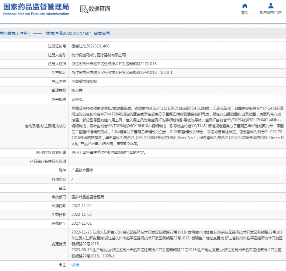286x271 pixels.
Task: Click the 产品名称 label
Action: [x=59, y=82]
